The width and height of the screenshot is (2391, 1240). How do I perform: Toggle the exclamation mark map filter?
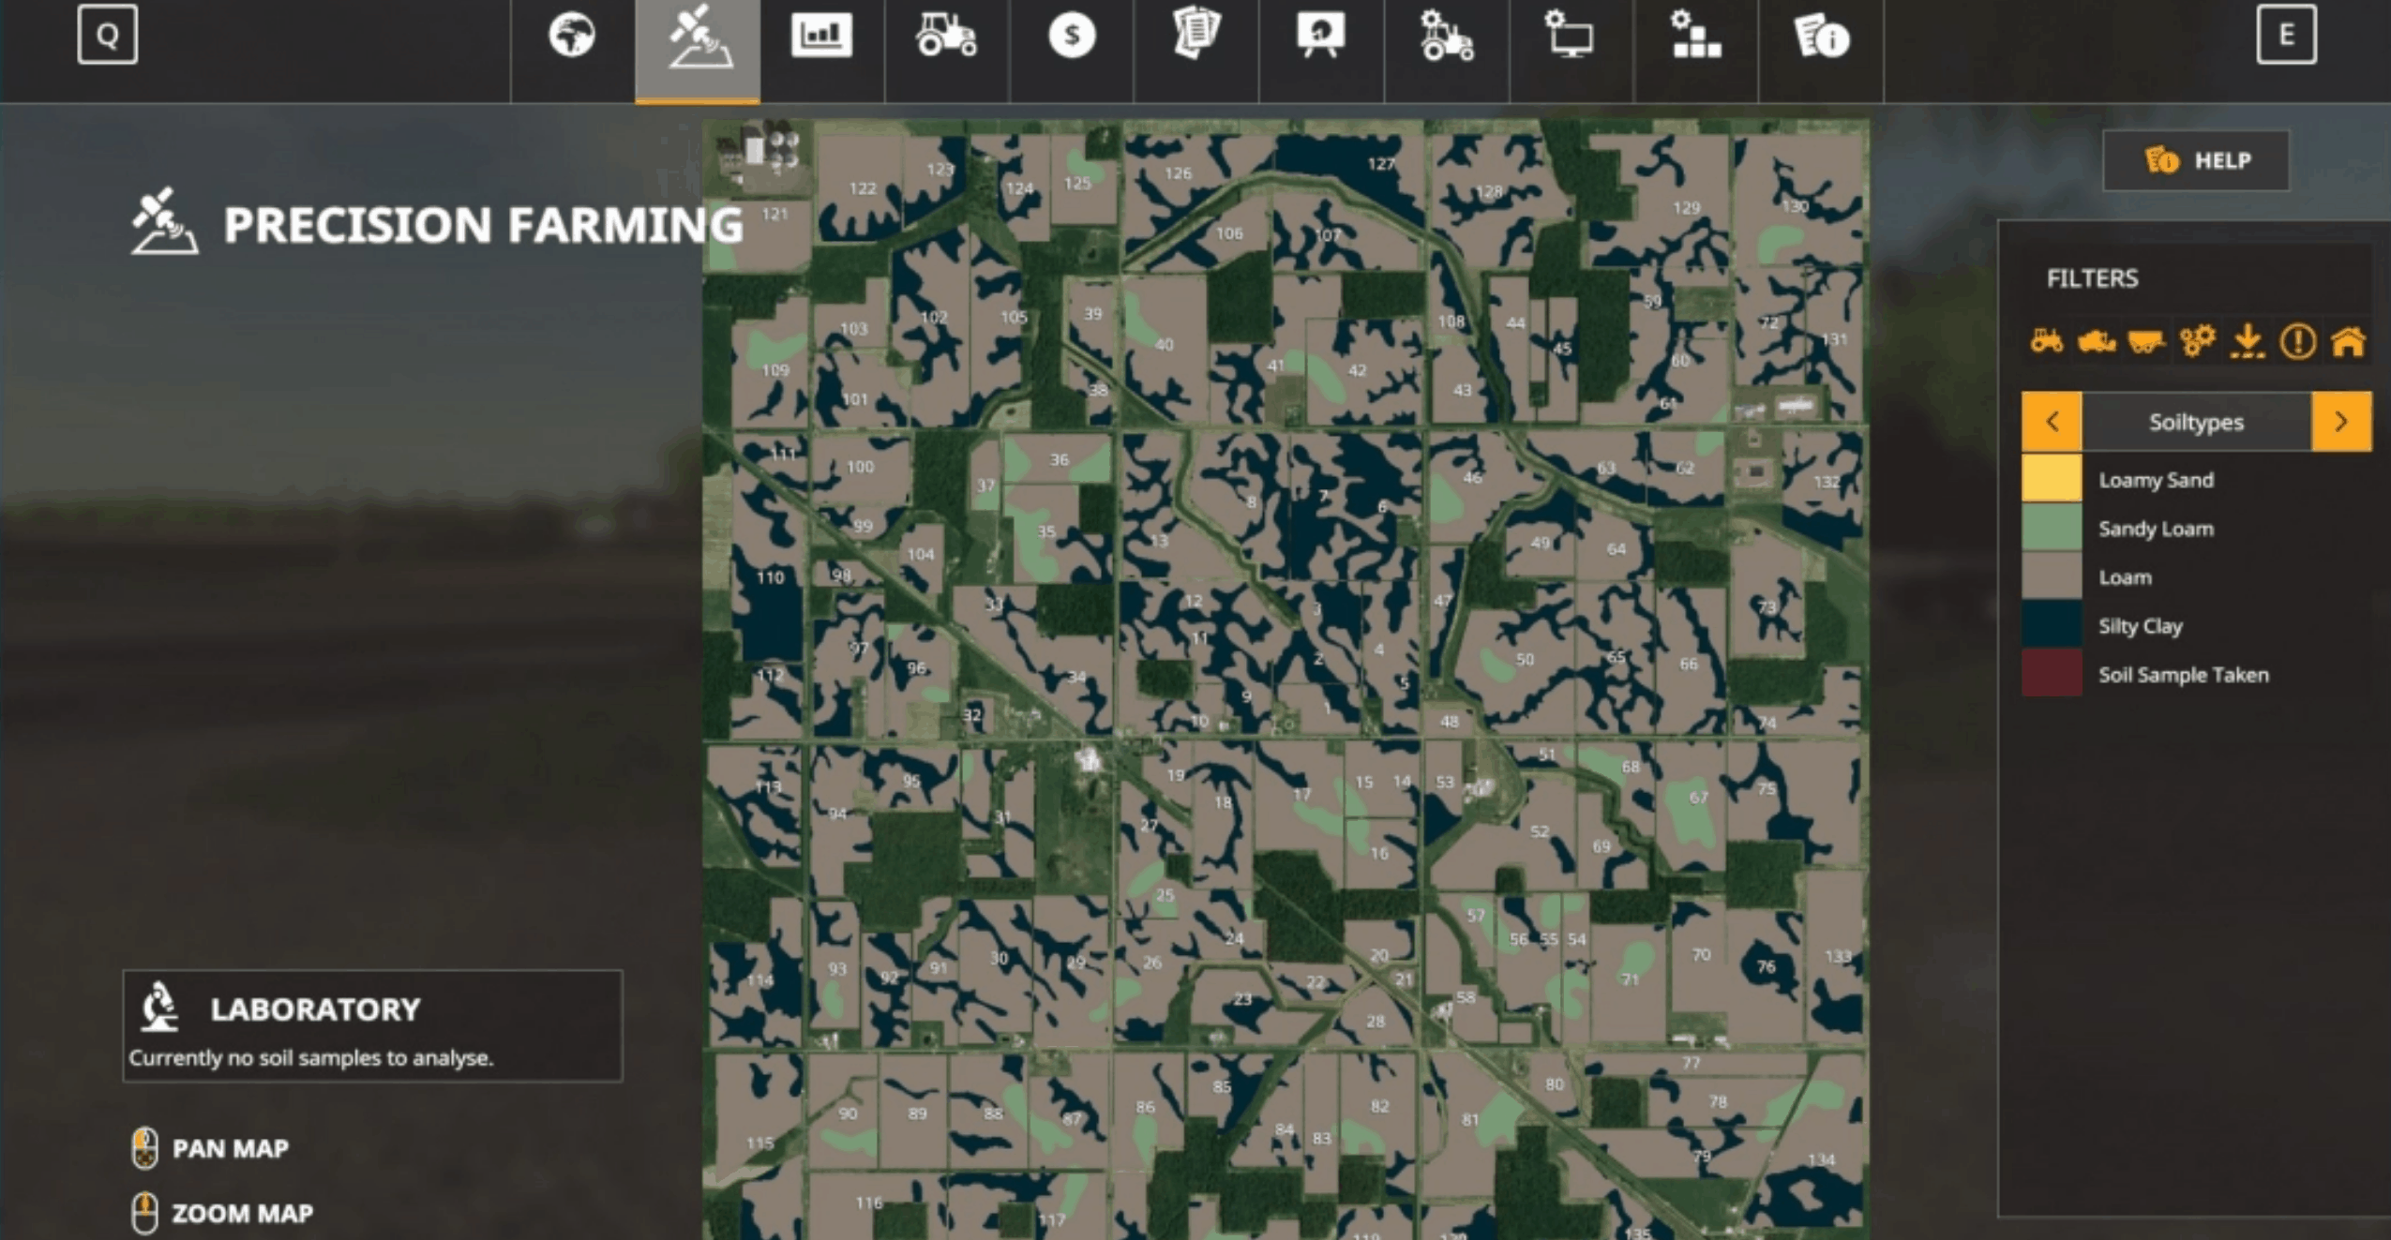click(x=2297, y=341)
